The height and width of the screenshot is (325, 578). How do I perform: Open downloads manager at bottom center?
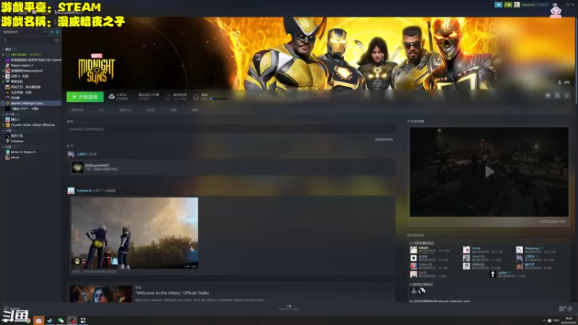pyautogui.click(x=289, y=308)
